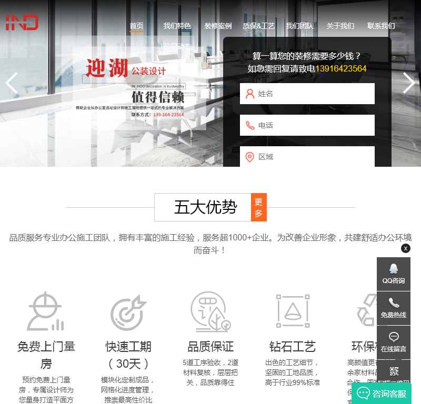Image resolution: width=421 pixels, height=404 pixels.
Task: Go to 装修案例 menu item
Action: pyautogui.click(x=218, y=26)
